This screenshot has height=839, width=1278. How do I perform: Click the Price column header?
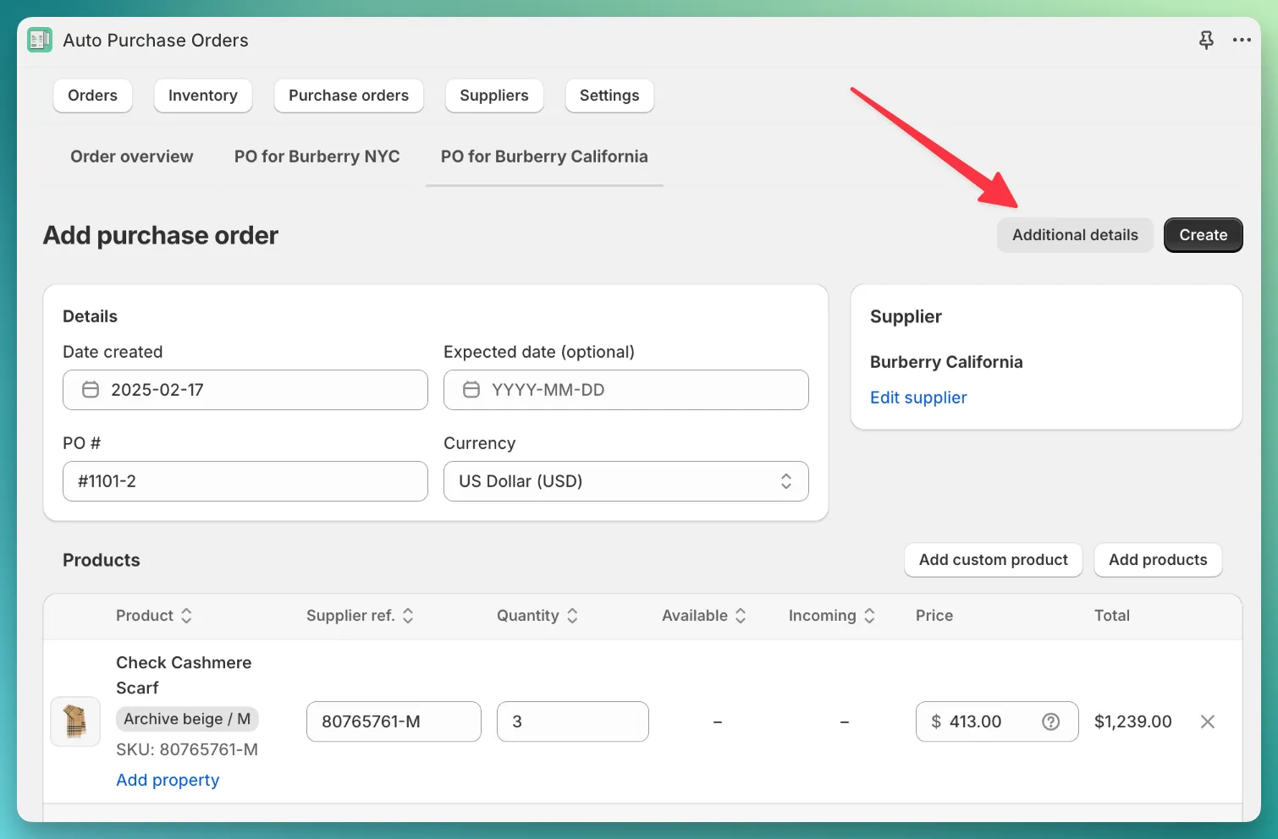pyautogui.click(x=934, y=616)
